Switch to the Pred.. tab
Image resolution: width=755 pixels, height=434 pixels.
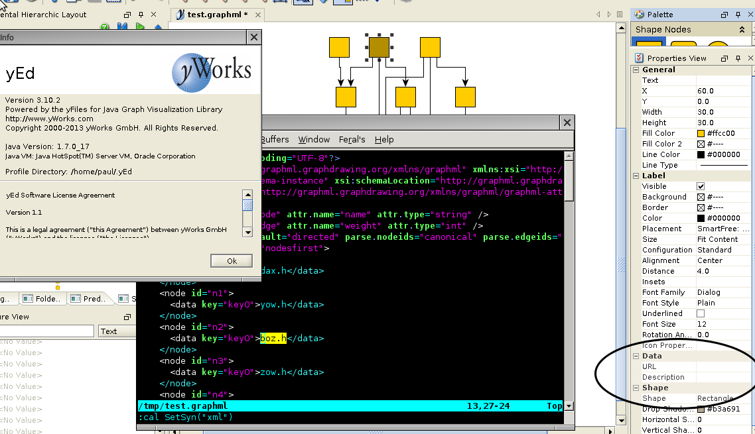click(x=89, y=299)
